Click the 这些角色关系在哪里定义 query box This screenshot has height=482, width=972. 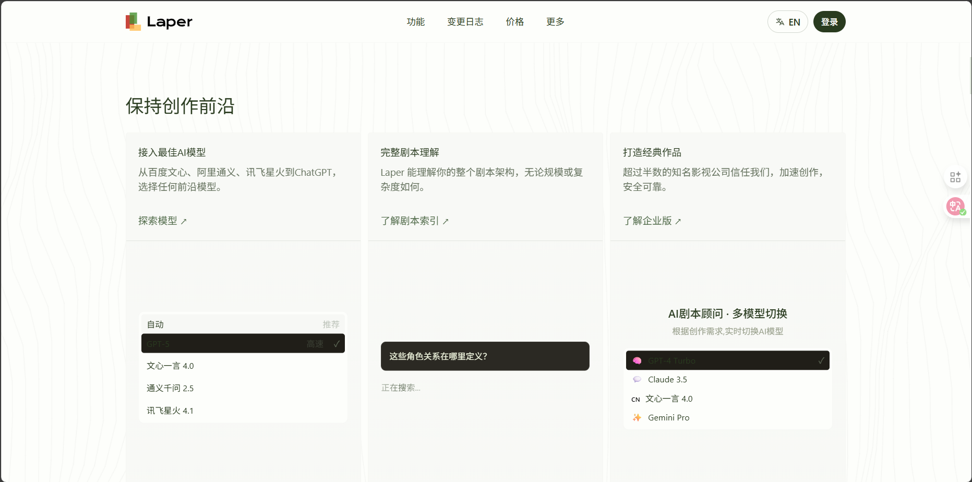[x=485, y=356]
